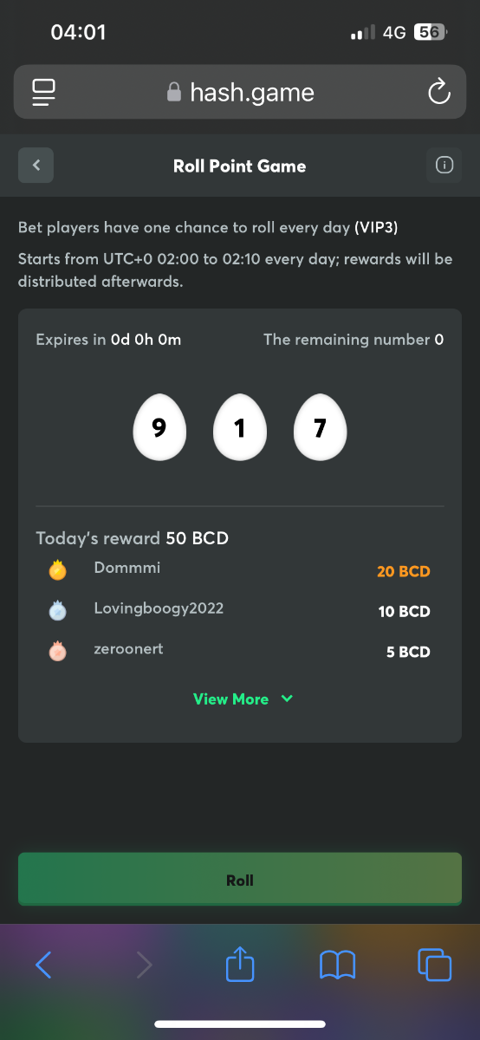480x1040 pixels.
Task: Select the egg showing number 9
Action: [x=159, y=427]
